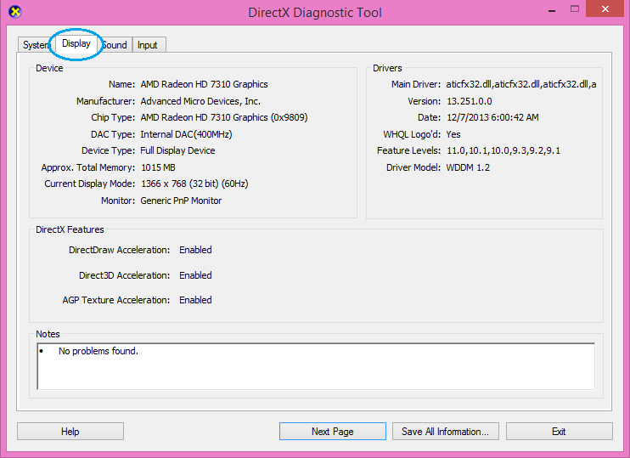The image size is (630, 458).
Task: Select the Display tab
Action: coord(76,43)
